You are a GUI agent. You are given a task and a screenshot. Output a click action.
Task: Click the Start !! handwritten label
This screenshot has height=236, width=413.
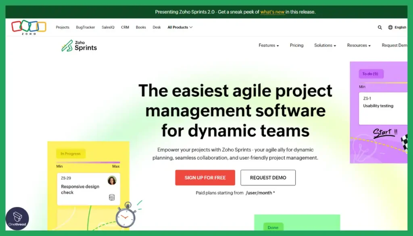pyautogui.click(x=385, y=133)
